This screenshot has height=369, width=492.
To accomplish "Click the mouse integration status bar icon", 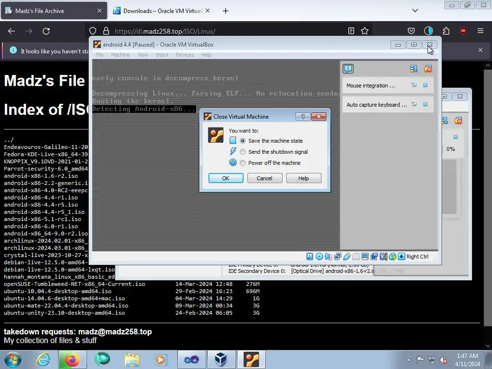I will pos(393,257).
